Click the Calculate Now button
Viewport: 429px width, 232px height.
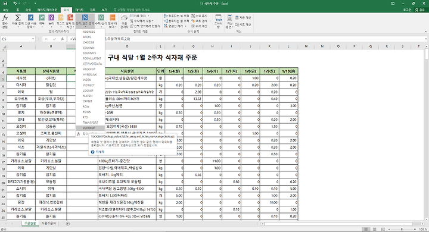243,17
